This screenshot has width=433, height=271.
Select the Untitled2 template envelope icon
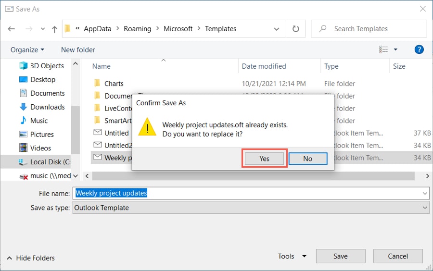(98, 145)
